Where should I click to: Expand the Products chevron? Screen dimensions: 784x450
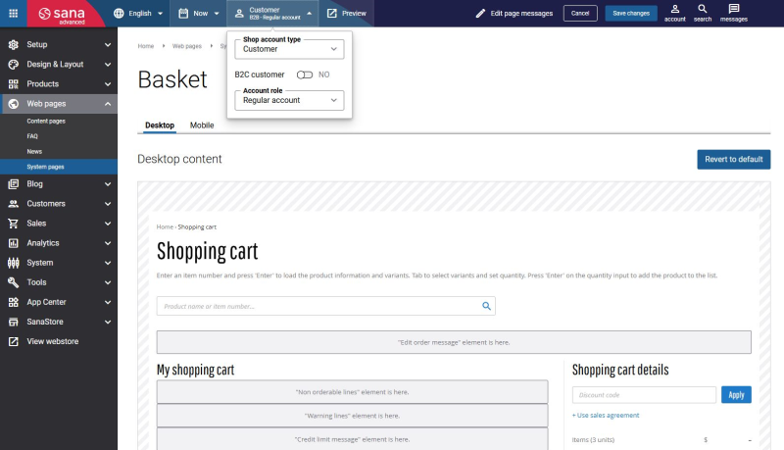[x=108, y=84]
